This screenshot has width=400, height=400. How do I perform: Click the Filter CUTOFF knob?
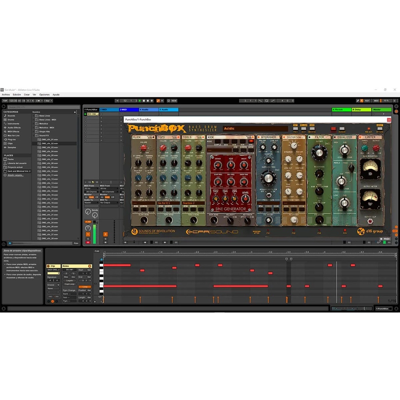click(319, 153)
